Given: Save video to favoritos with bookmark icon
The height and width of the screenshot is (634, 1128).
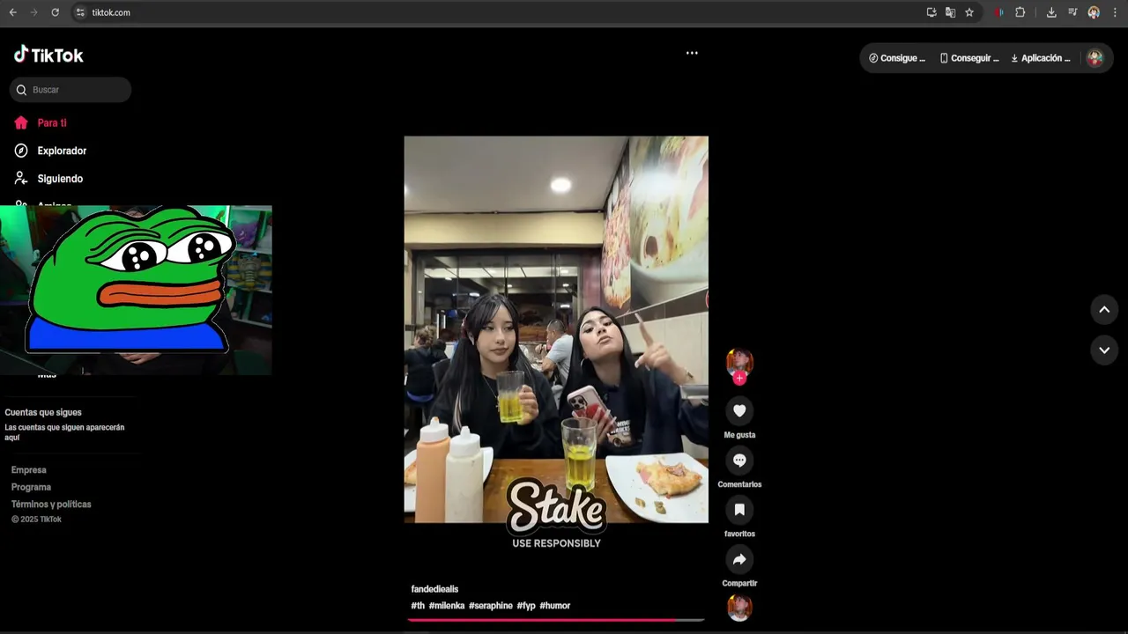Looking at the screenshot, I should click(739, 510).
